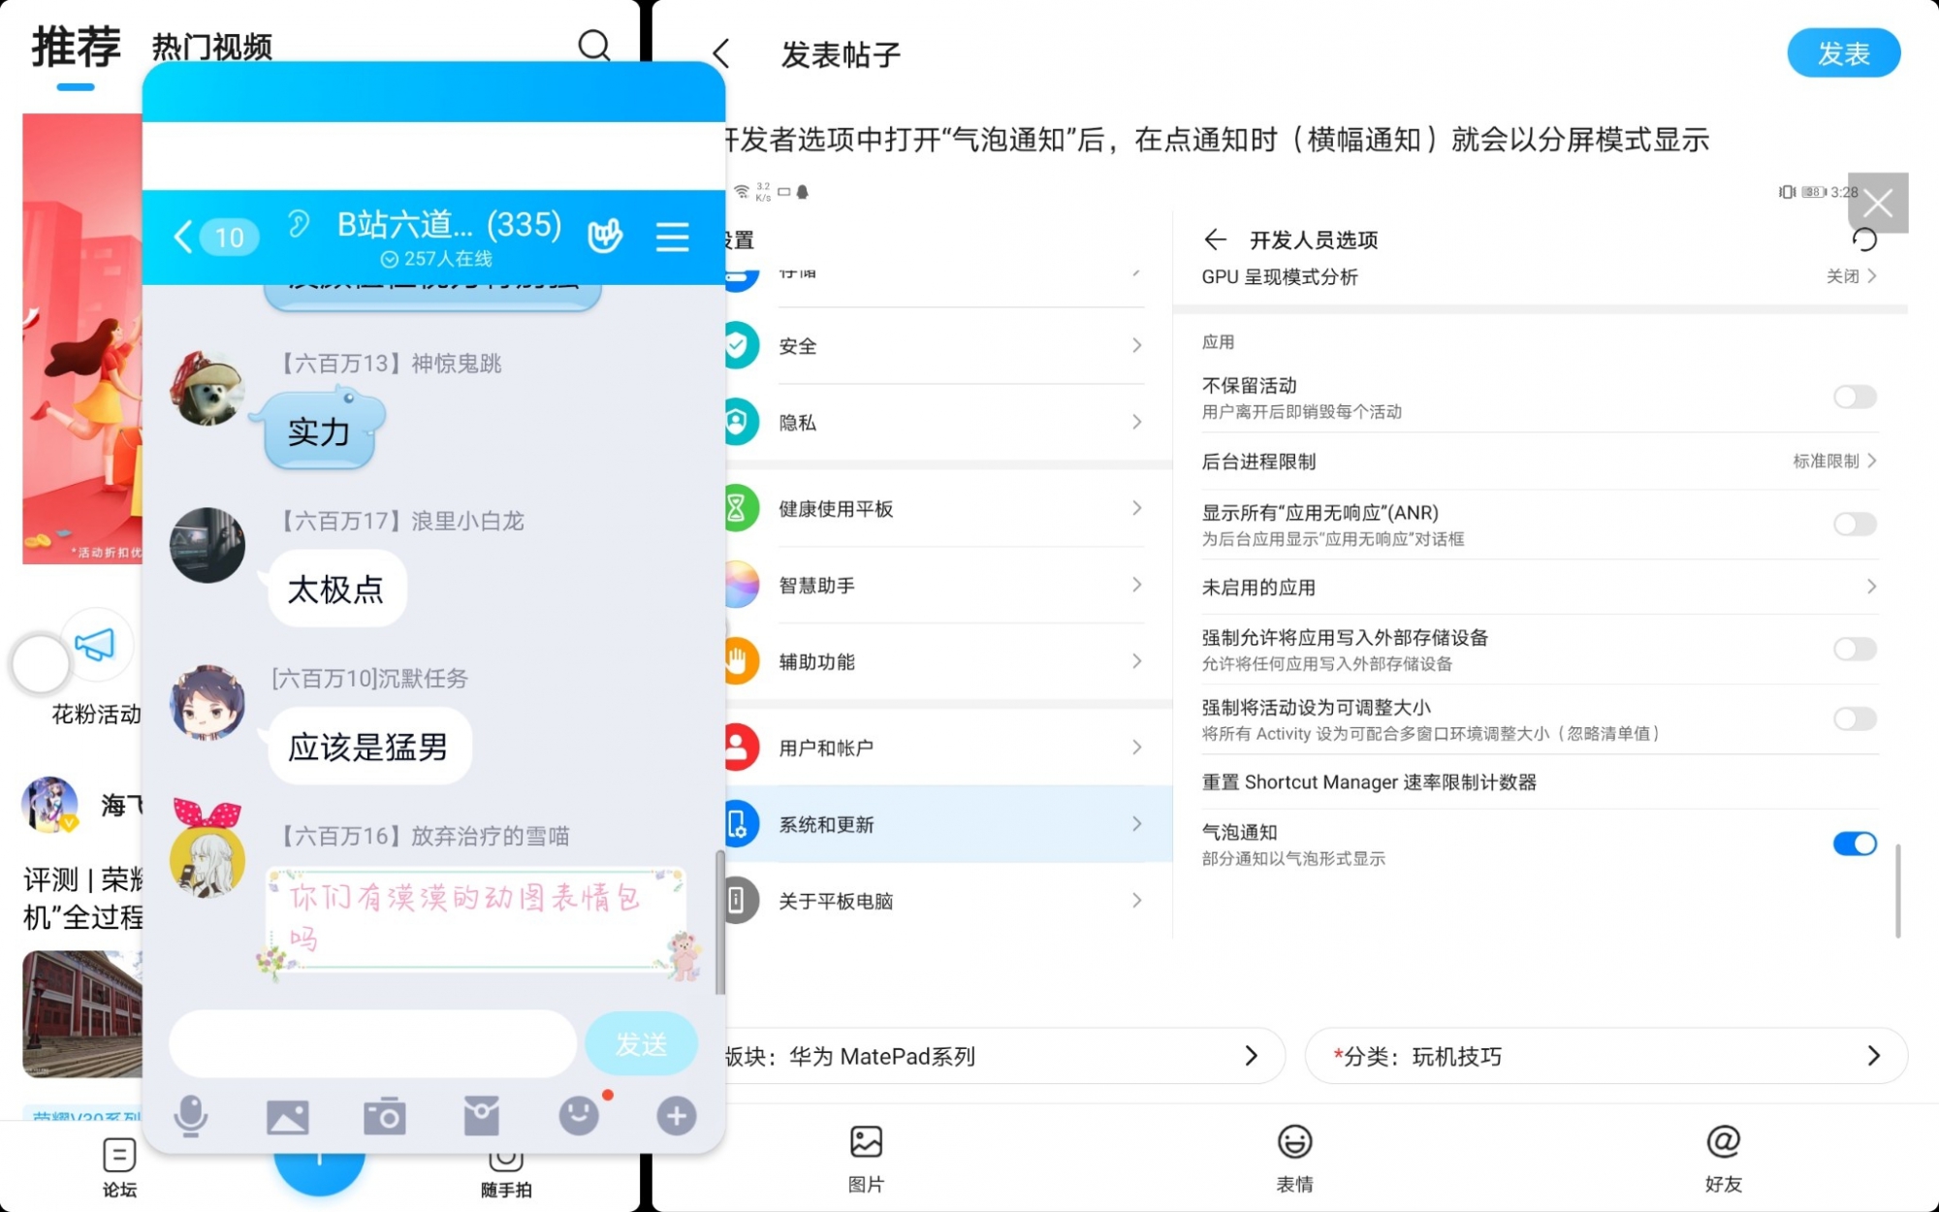
Task: Open 随手拍 at the bottom bar
Action: [506, 1173]
